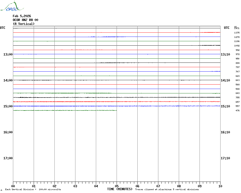Image resolution: width=241 pixels, height=193 pixels.
Task: Click the 10 minute tick label
Action: tap(220, 186)
